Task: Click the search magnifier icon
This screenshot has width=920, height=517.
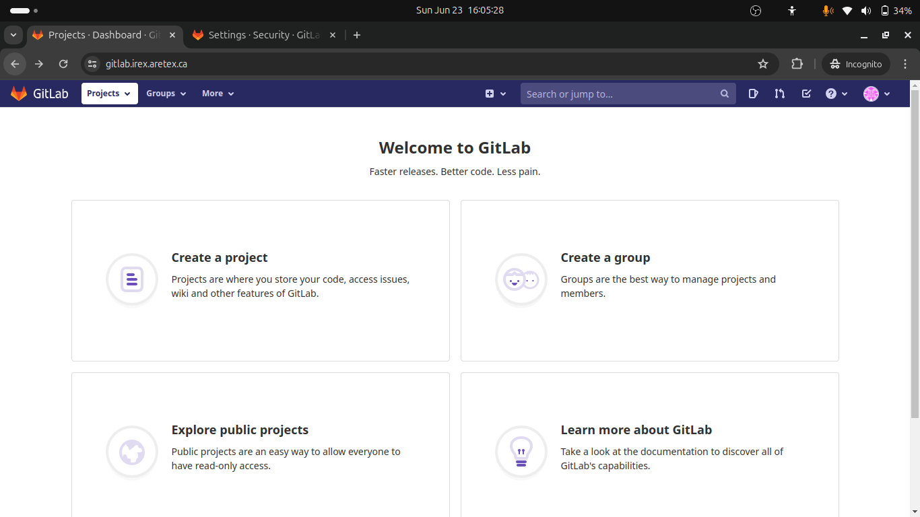Action: pos(725,94)
